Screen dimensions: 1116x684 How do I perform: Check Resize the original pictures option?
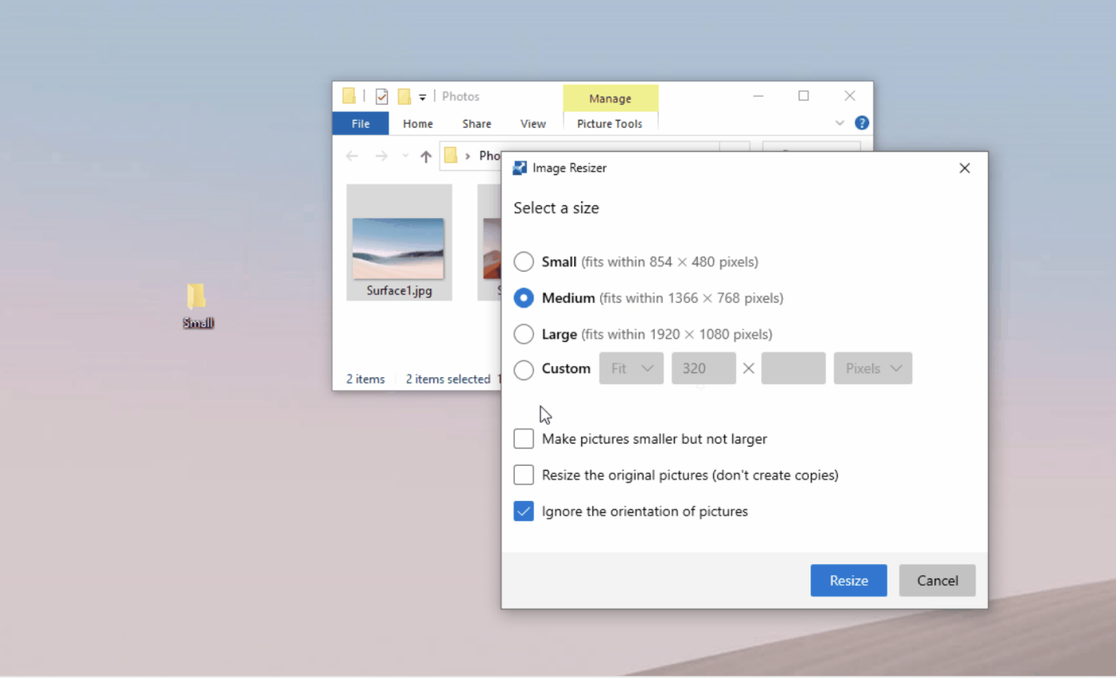click(x=523, y=474)
